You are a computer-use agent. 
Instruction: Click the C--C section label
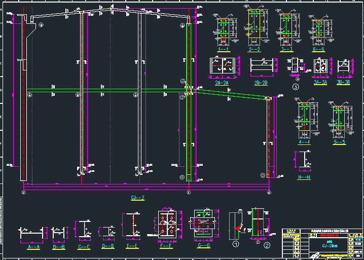pos(84,247)
